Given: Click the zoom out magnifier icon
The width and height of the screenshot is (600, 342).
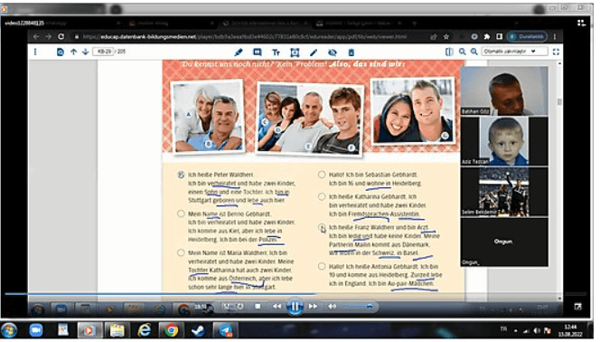Looking at the screenshot, I should click(463, 52).
